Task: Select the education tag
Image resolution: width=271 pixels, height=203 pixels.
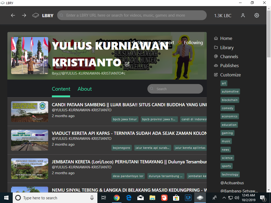Action: pos(229,125)
